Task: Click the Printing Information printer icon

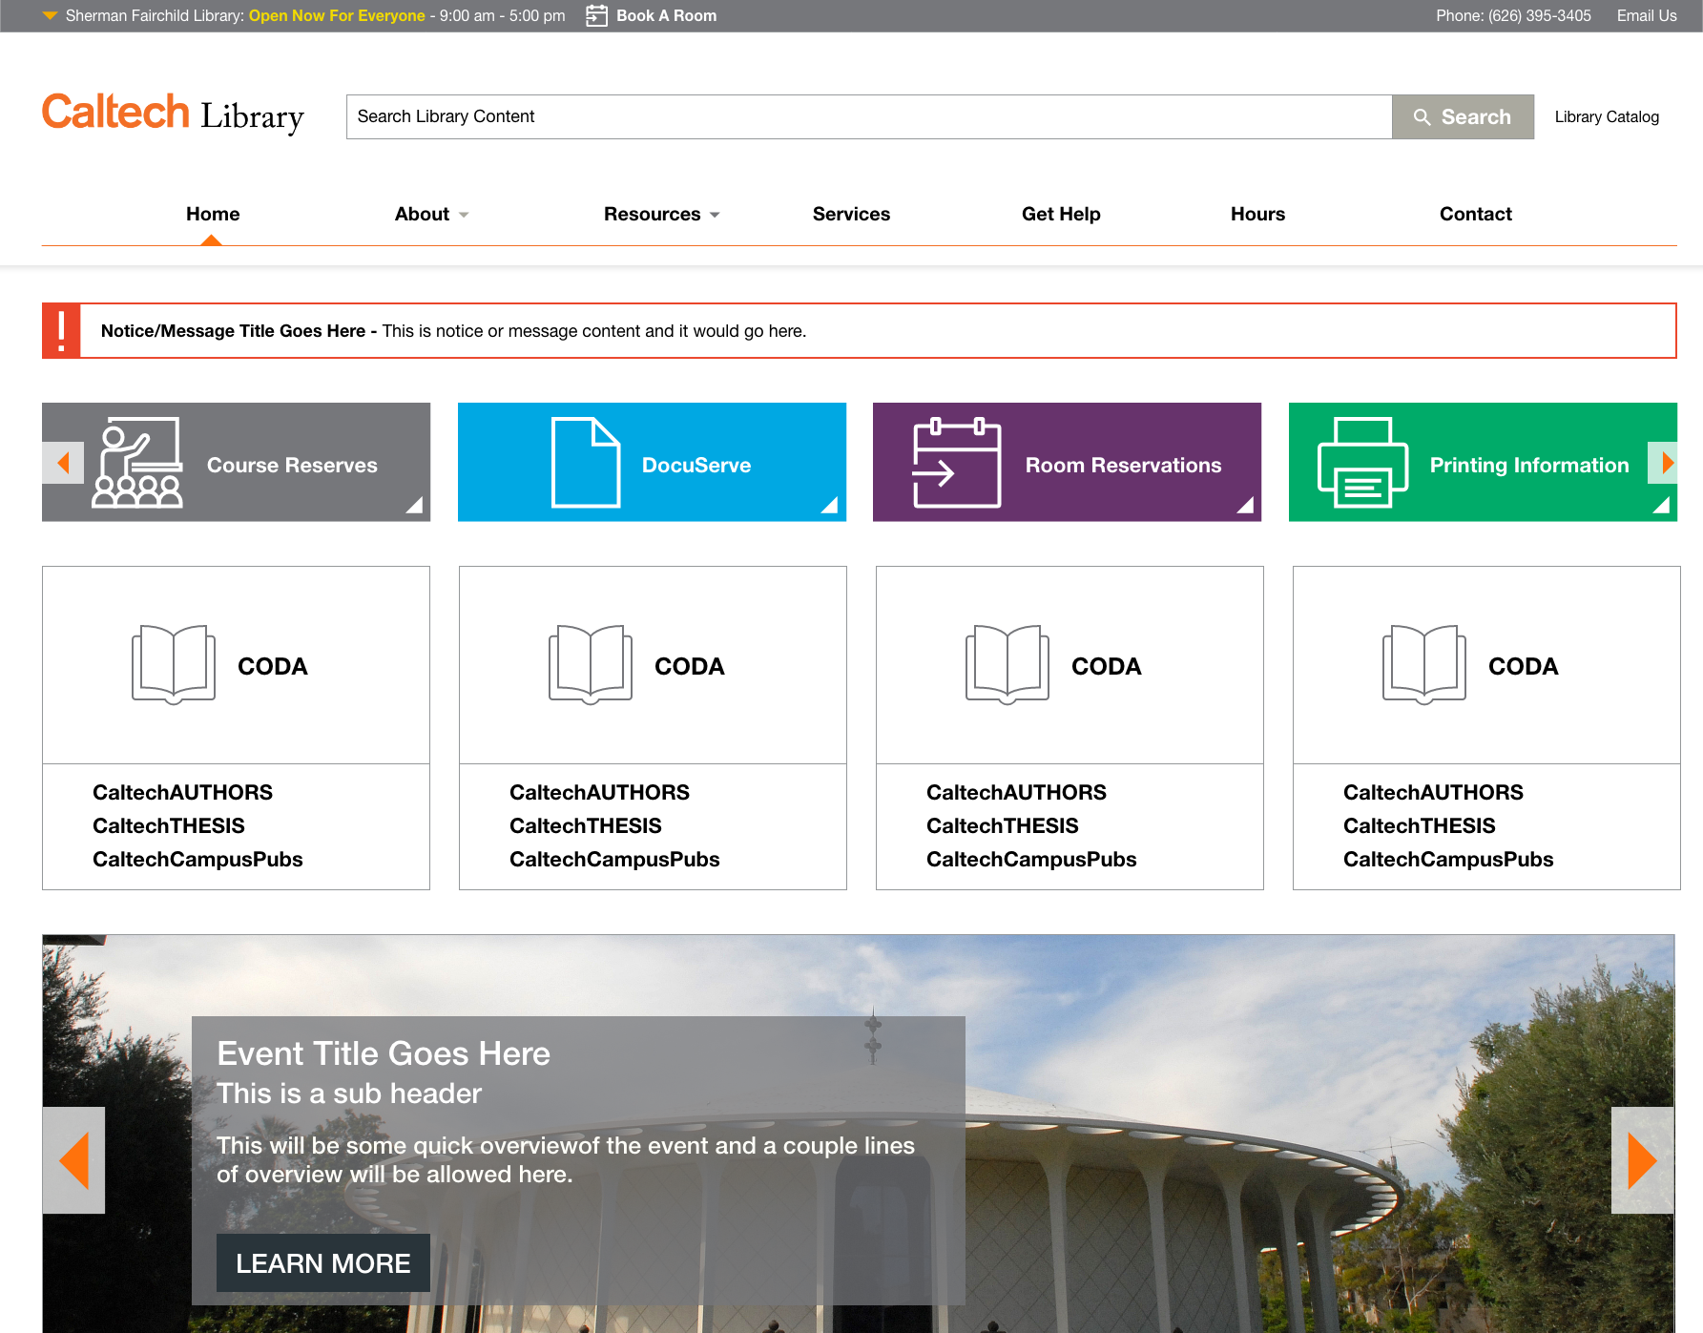Action: pos(1362,462)
